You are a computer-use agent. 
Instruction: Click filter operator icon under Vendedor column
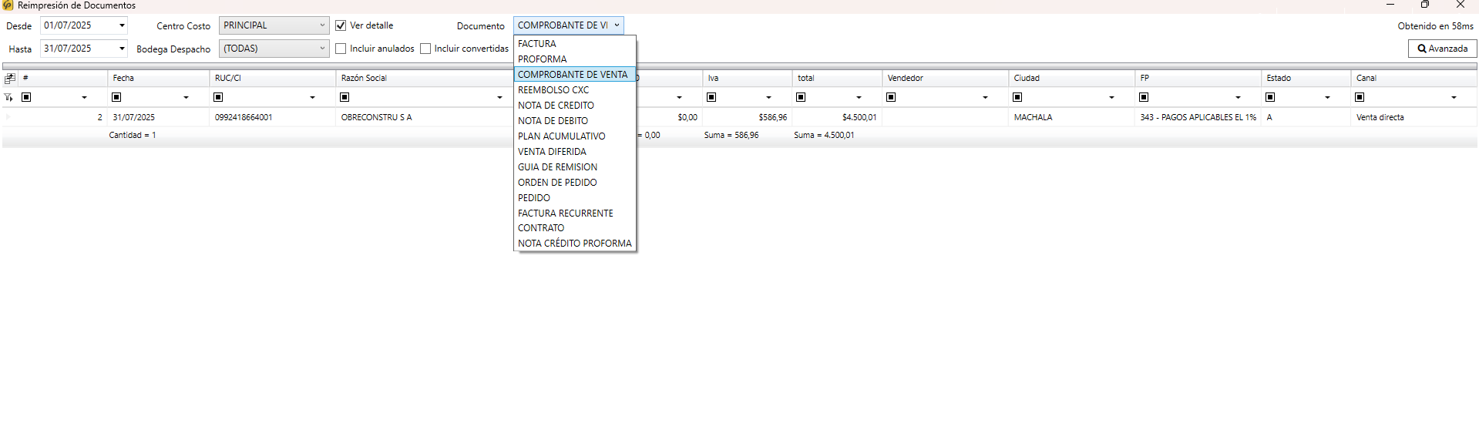tap(891, 97)
